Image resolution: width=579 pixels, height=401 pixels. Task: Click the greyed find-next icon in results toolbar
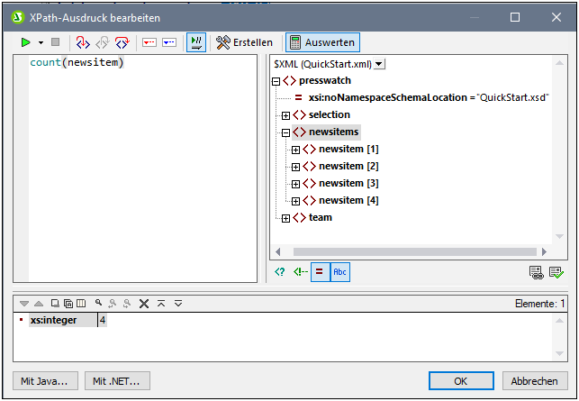click(x=113, y=304)
